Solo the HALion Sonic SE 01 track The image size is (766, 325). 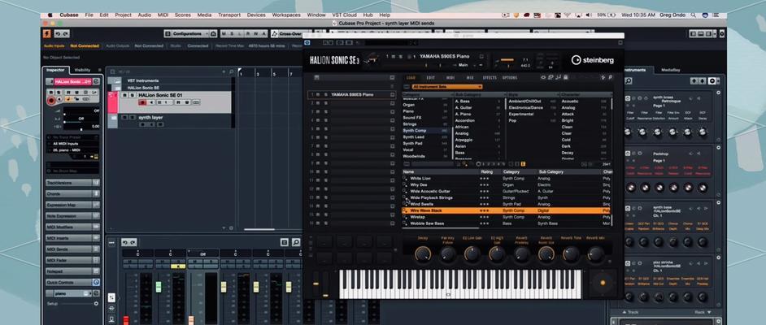pyautogui.click(x=133, y=95)
